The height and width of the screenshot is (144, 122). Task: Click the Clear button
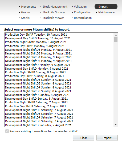click(x=84, y=138)
